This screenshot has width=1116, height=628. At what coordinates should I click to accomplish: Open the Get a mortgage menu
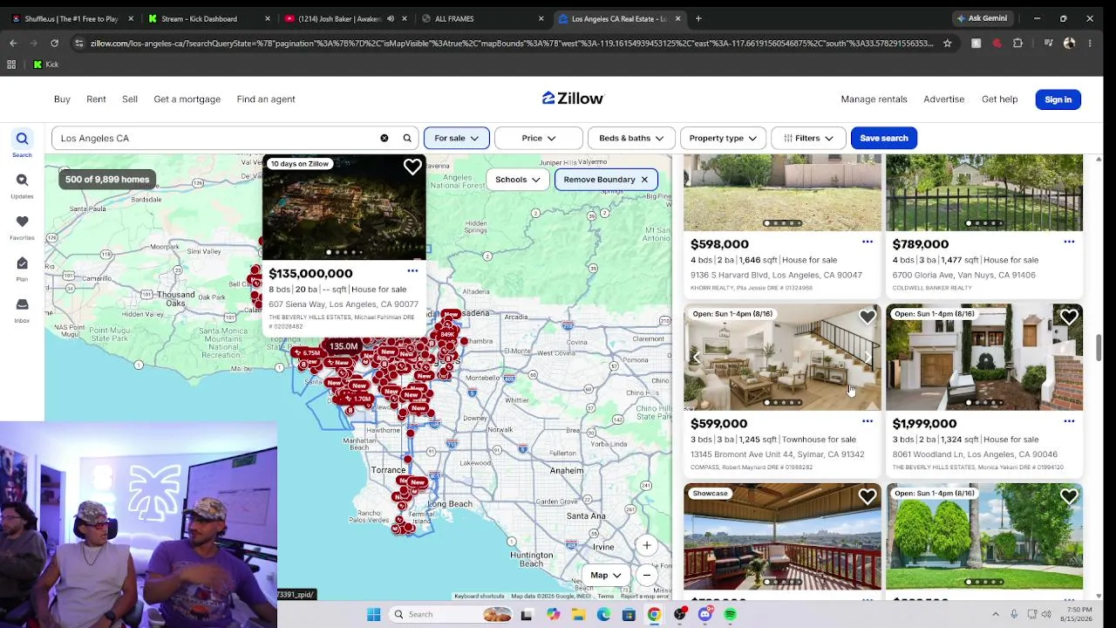point(187,99)
